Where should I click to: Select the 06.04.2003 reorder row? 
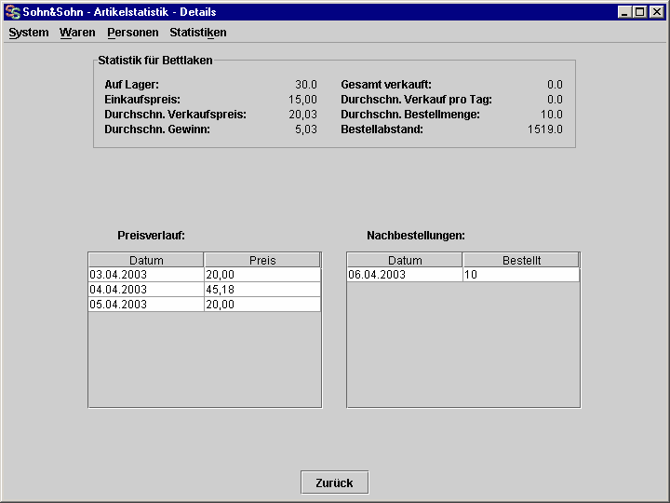[462, 275]
